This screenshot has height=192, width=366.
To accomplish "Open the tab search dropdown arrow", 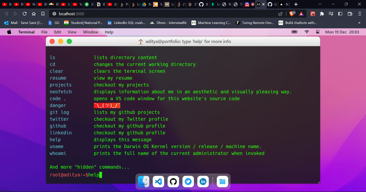I will point(320,5).
